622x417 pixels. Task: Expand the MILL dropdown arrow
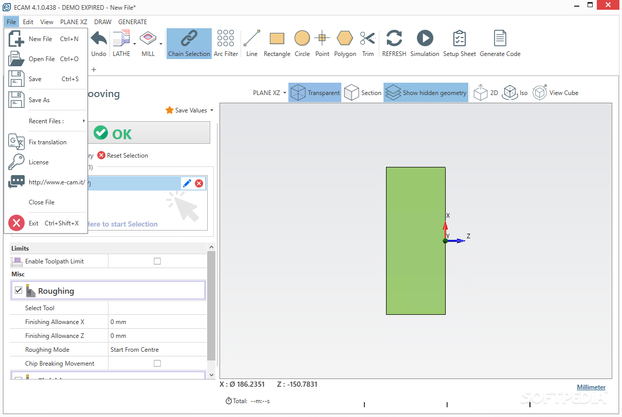point(161,44)
